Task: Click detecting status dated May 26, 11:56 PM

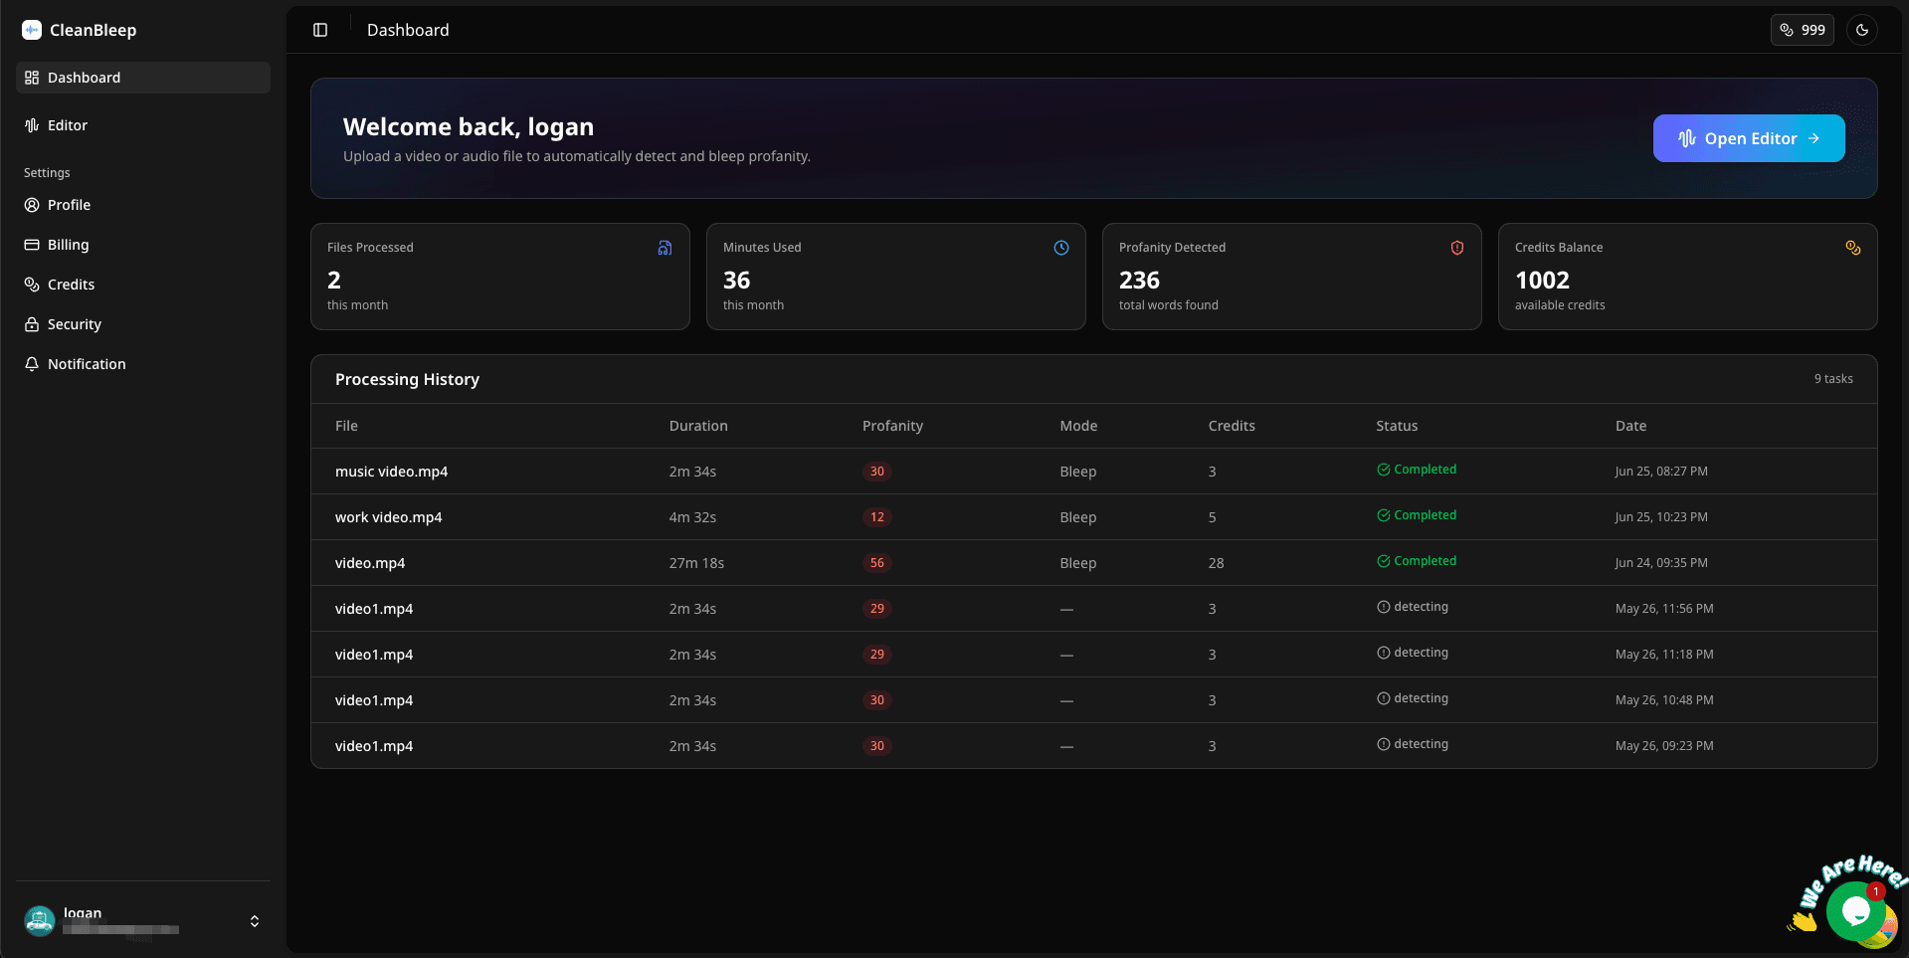Action: coord(1413,607)
